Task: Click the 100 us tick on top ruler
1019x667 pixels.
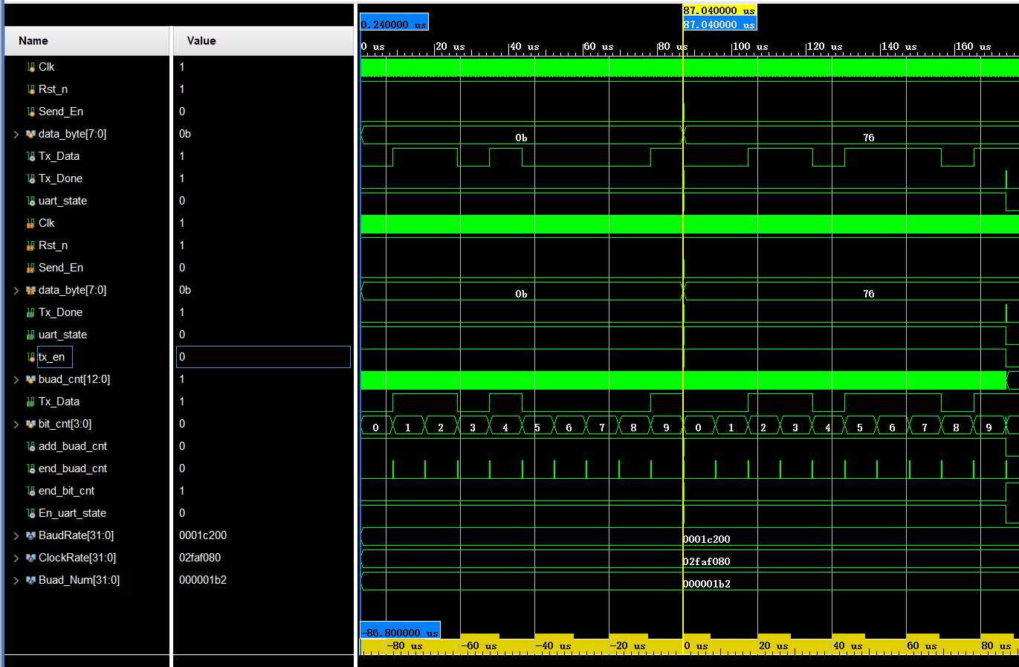Action: (751, 46)
